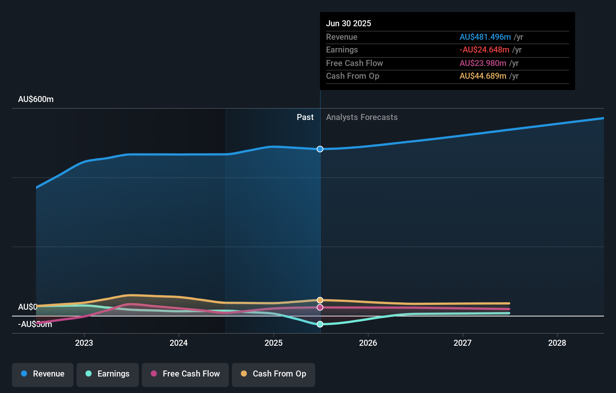The image size is (616, 393).
Task: Hide the Free Cash Flow series
Action: click(185, 374)
